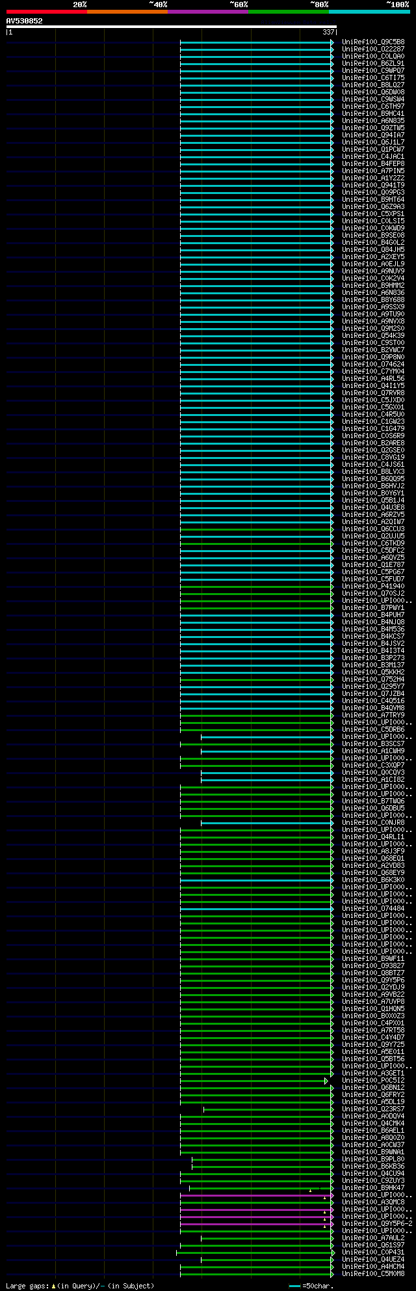Click the white query sequence ruler bar

coord(171,27)
